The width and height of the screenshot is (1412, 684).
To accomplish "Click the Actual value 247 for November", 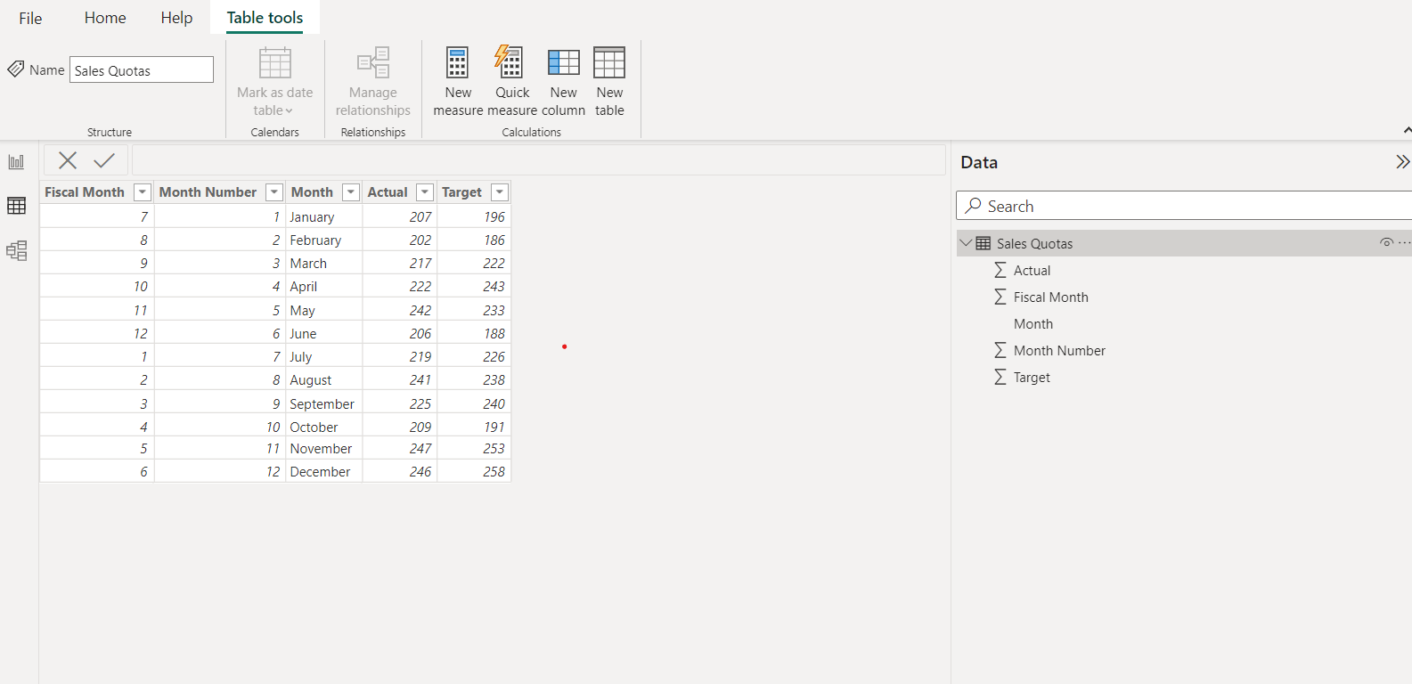I will tap(399, 448).
